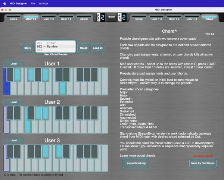This screenshot has width=224, height=180.
Task: Toggle lower C-sharp black key on User 1
Action: [10, 74]
